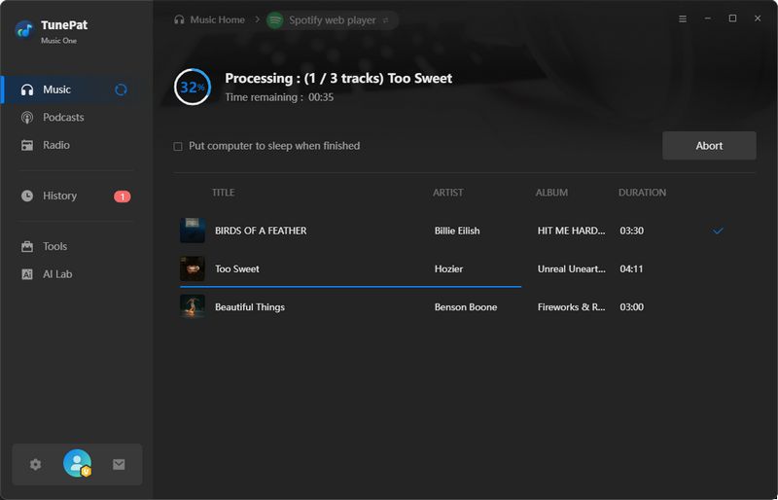Open History with one new item
Screen dimensions: 778x500
[59, 196]
